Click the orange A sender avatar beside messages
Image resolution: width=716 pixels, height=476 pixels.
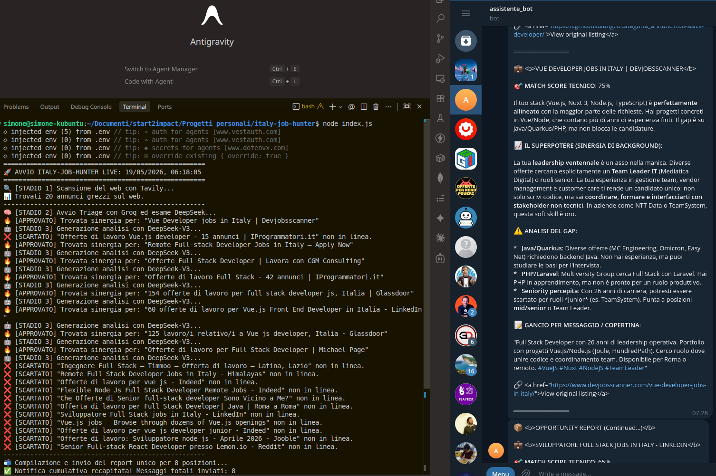point(496,451)
